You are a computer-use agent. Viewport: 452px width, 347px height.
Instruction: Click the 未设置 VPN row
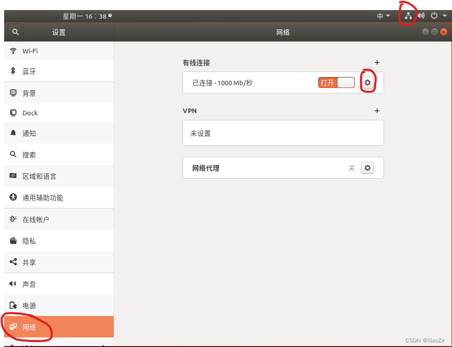tap(283, 133)
